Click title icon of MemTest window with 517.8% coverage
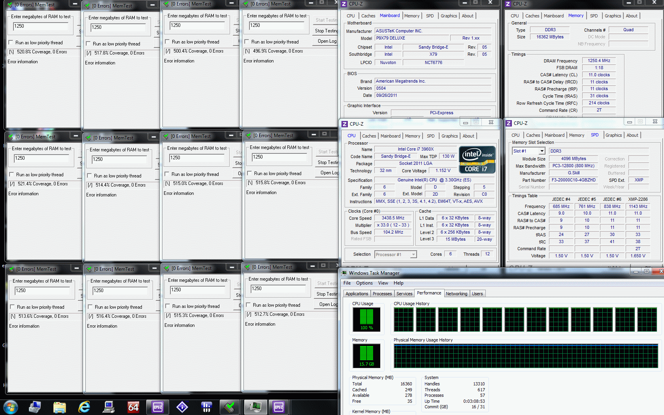The image size is (664, 415). [88, 6]
